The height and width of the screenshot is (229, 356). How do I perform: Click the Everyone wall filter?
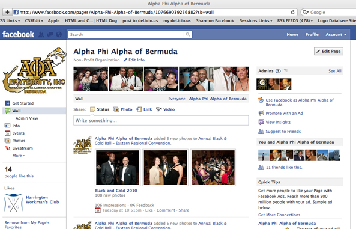pyautogui.click(x=176, y=99)
